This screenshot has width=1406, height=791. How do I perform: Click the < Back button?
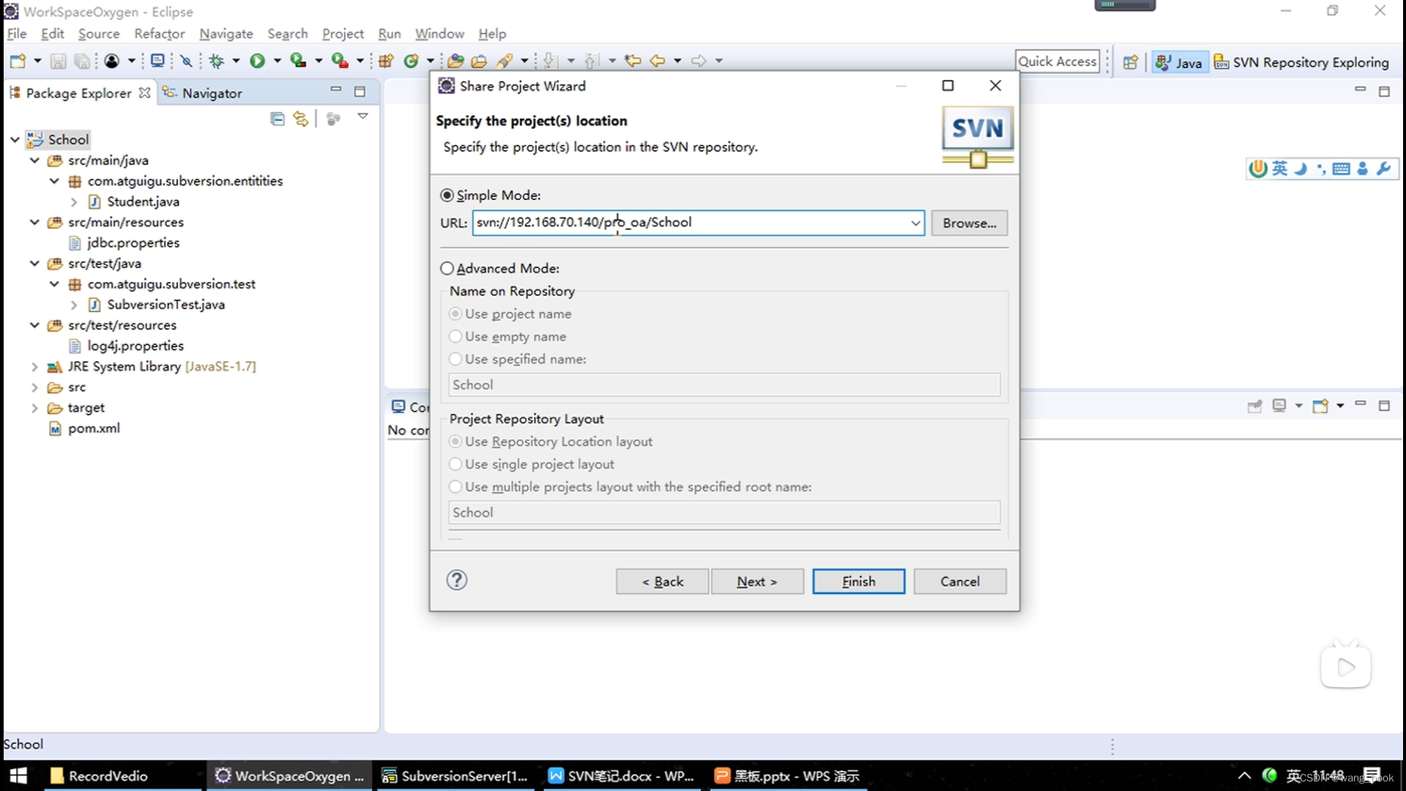662,582
